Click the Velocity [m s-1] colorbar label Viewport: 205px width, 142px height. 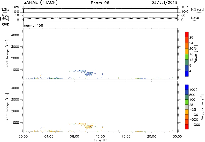203,107
